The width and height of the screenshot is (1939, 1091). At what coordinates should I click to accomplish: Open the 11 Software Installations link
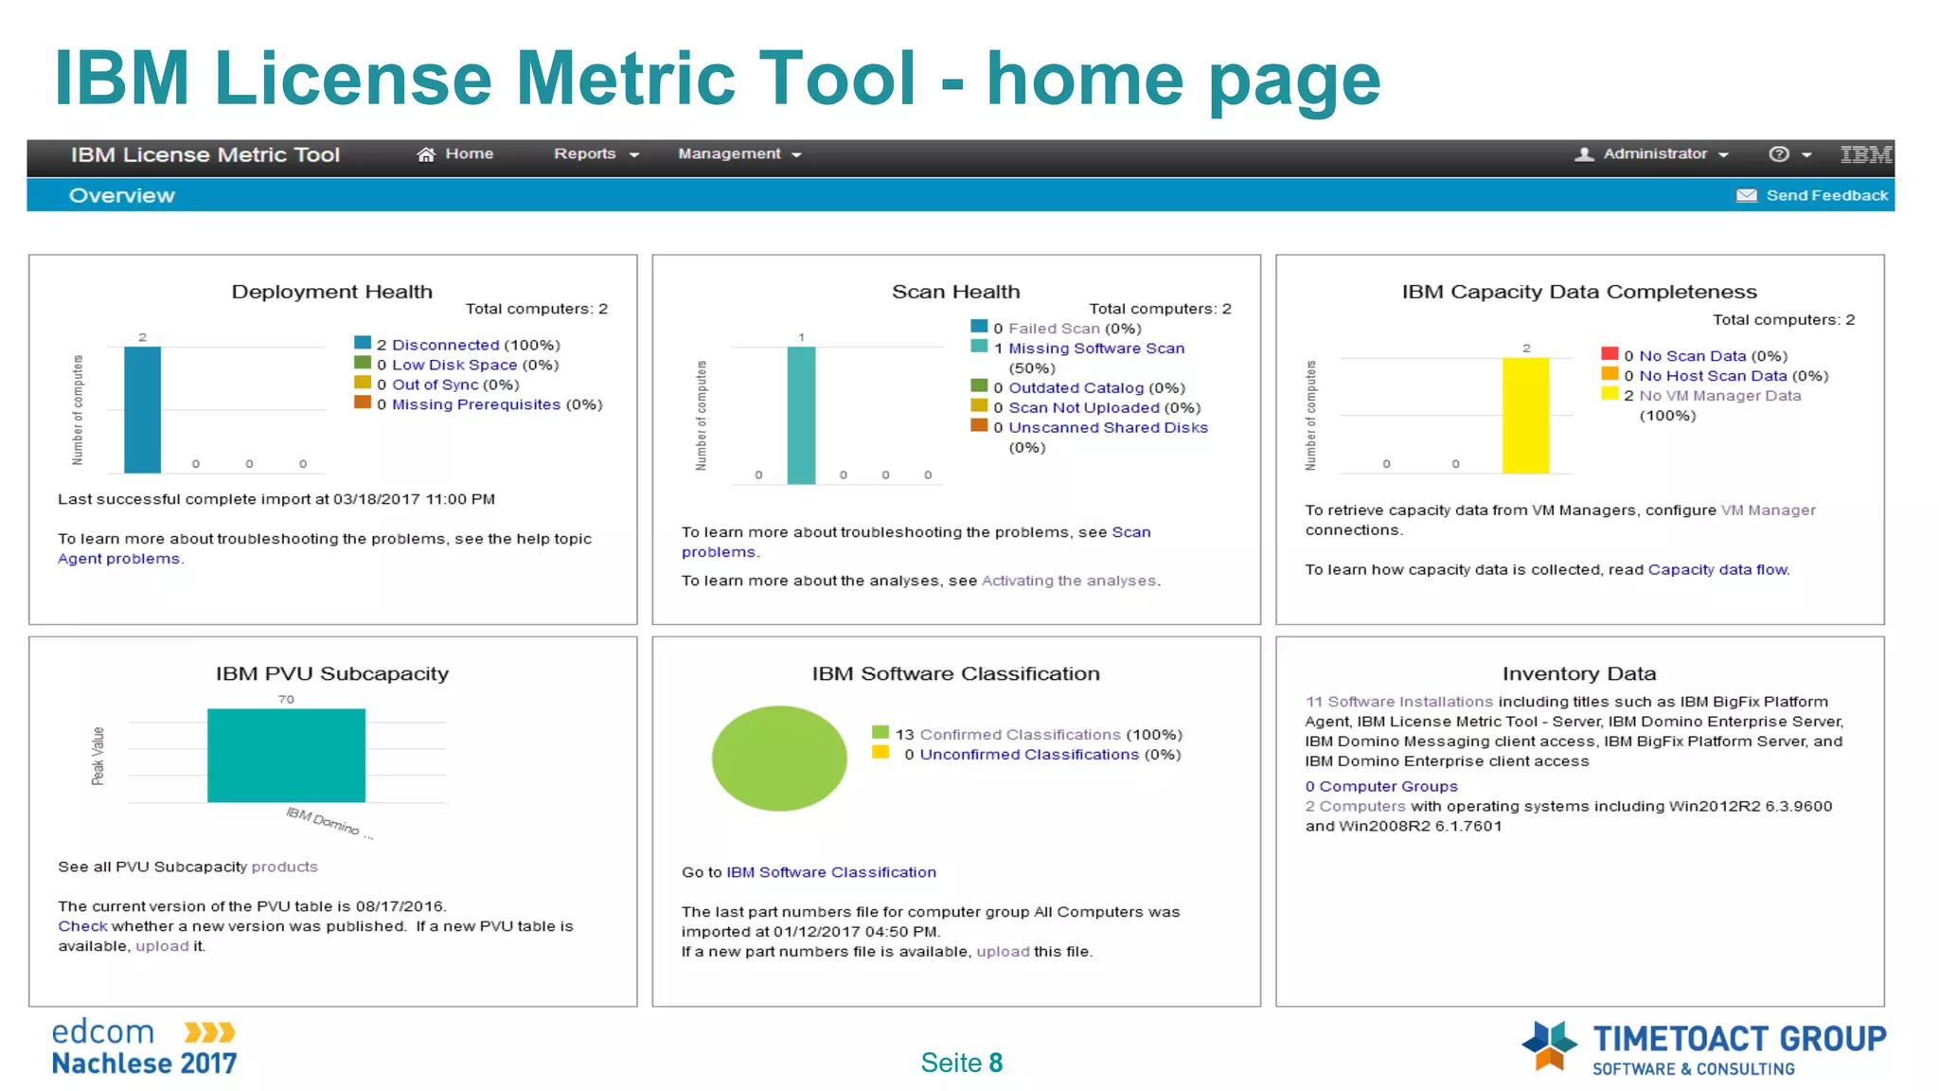1399,702
